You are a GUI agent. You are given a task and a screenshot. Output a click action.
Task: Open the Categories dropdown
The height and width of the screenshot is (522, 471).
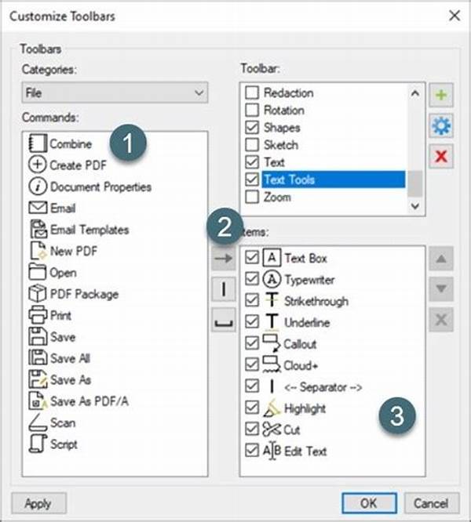115,94
